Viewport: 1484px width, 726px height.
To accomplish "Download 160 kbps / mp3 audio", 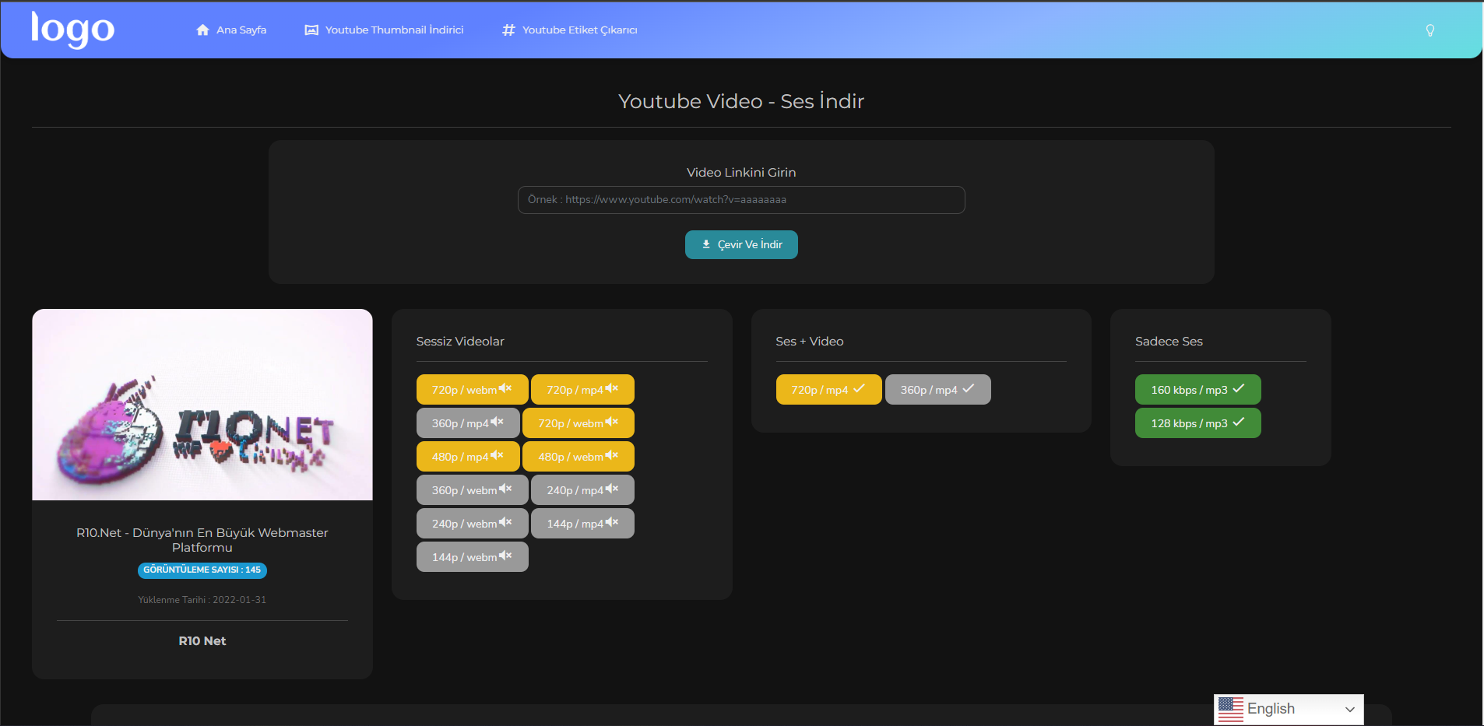I will (1198, 390).
